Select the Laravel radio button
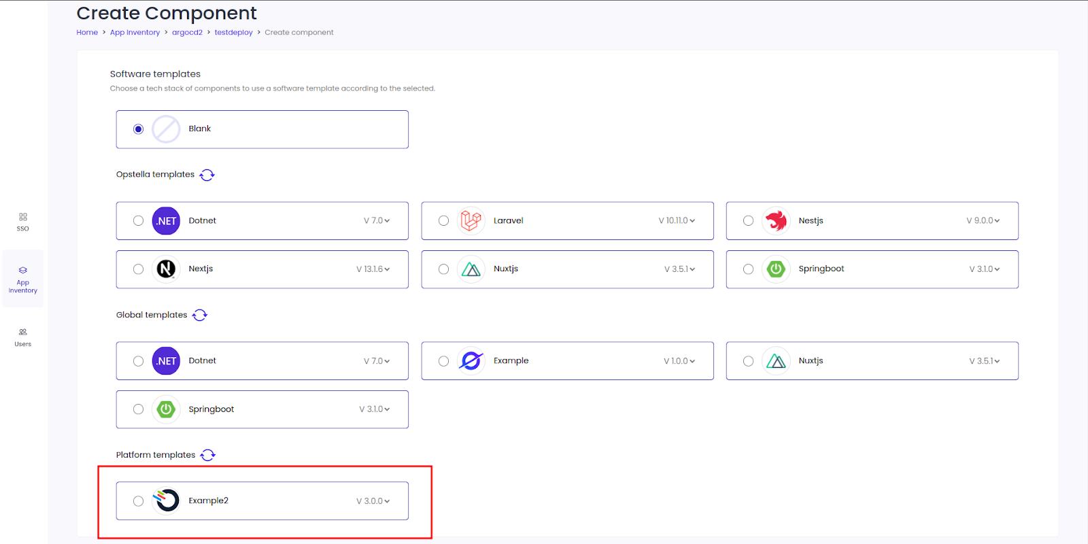 tap(443, 221)
